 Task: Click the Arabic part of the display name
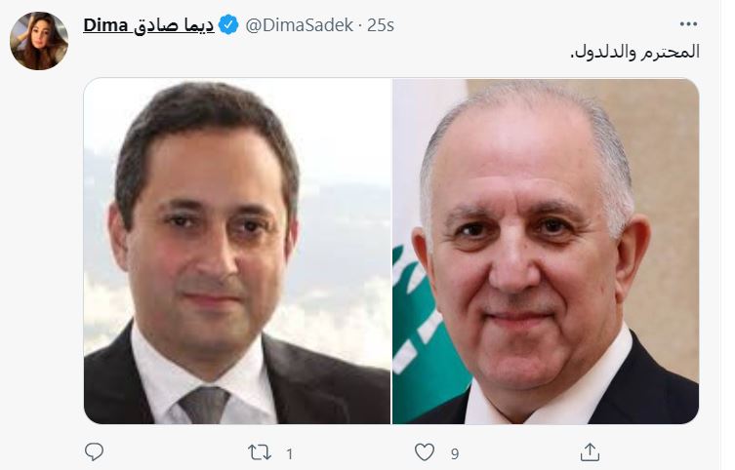click(174, 25)
